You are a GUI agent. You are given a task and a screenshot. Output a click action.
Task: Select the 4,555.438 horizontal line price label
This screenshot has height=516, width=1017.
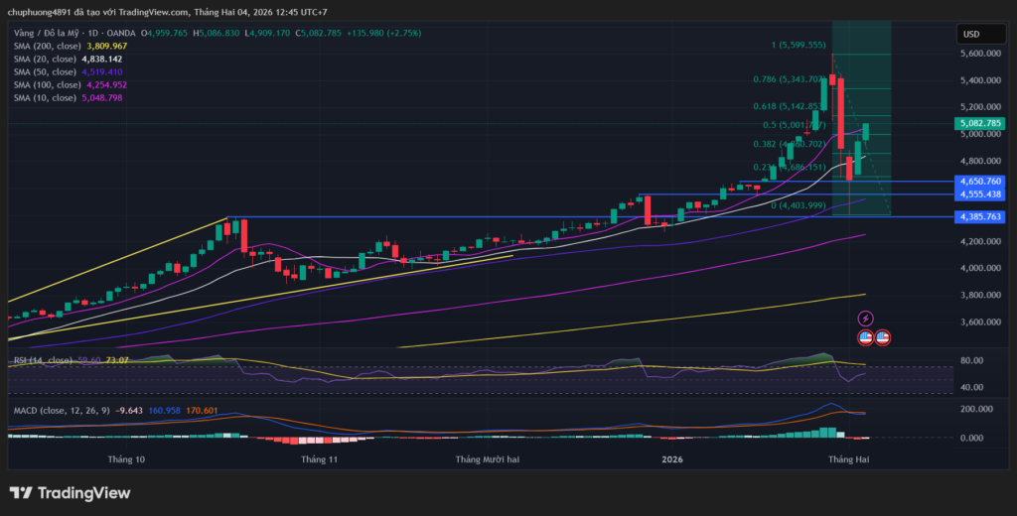coord(979,194)
